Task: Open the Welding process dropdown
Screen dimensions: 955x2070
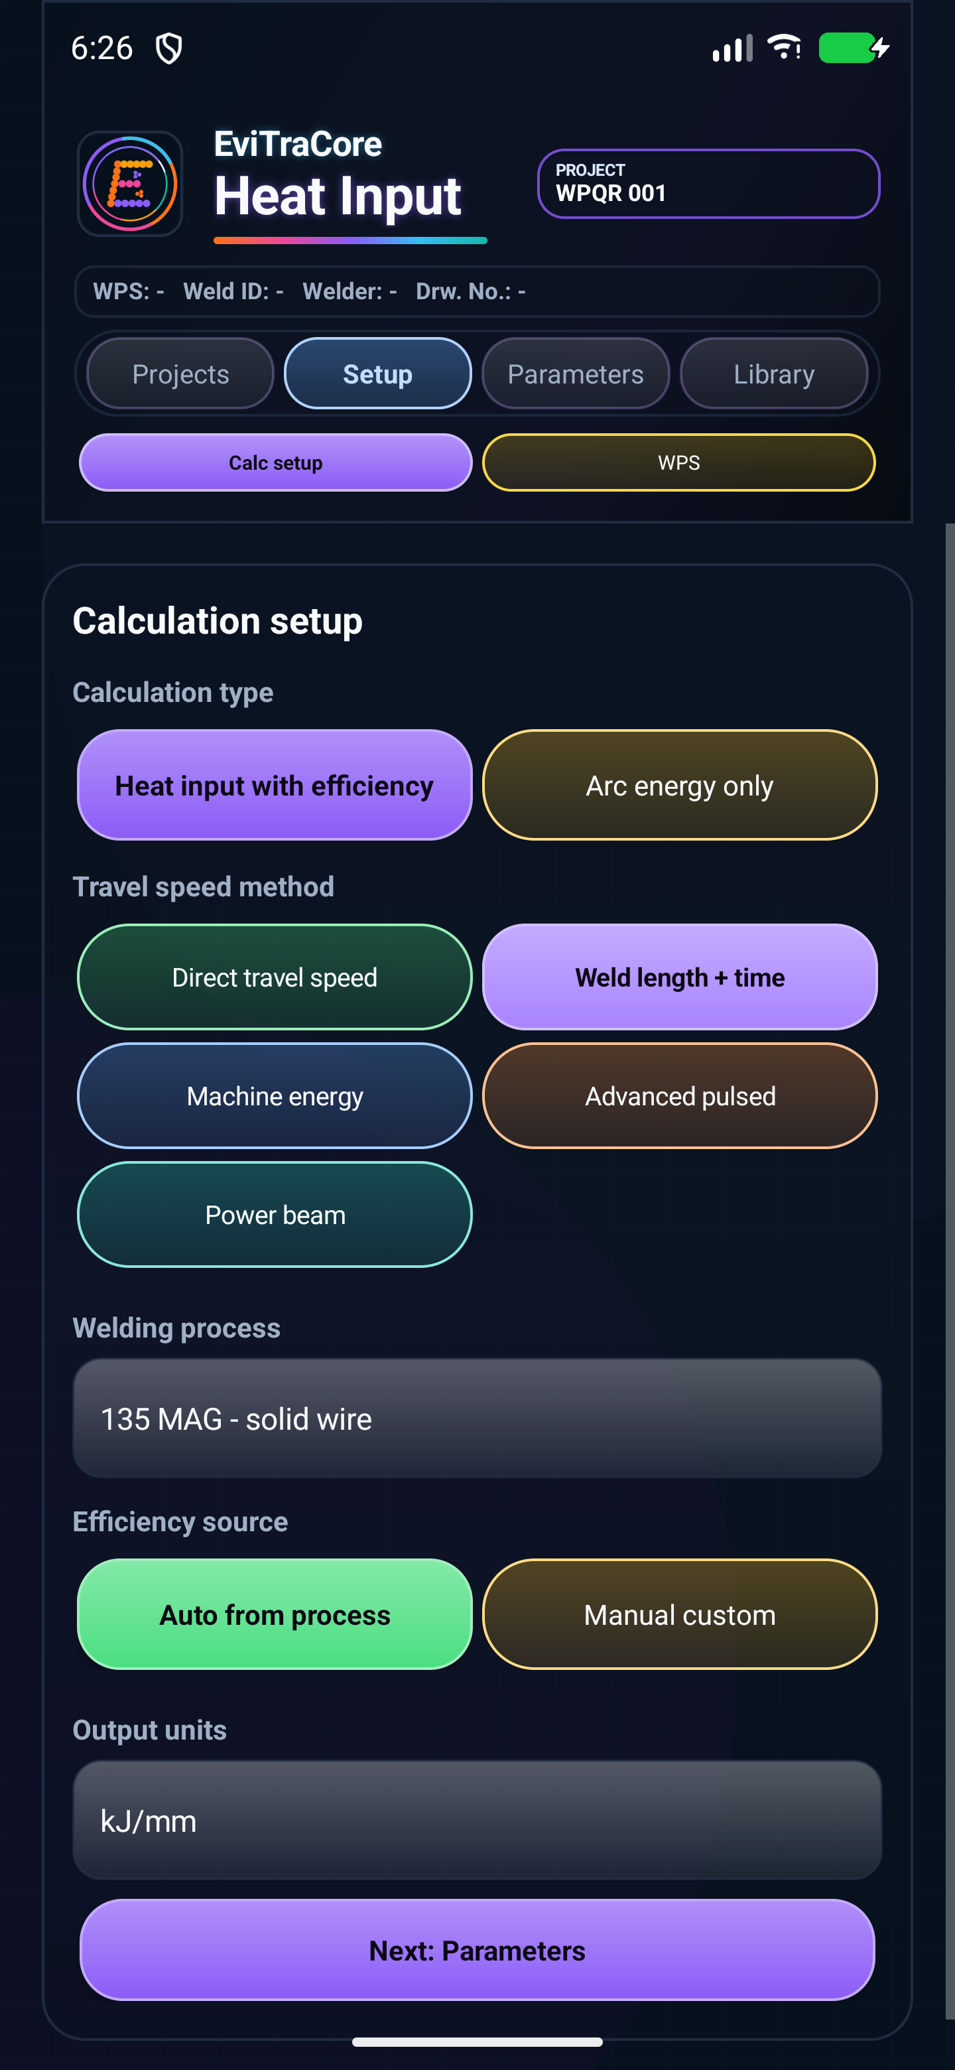Action: pos(477,1418)
